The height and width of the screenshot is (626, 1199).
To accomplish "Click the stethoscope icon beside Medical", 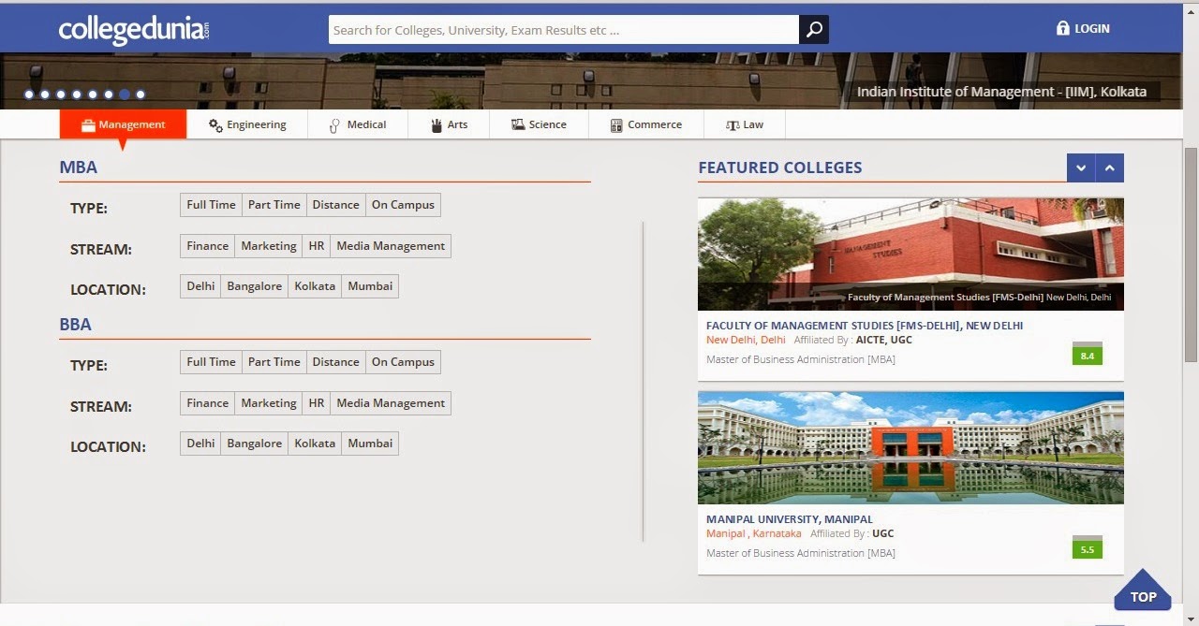I will tap(334, 125).
